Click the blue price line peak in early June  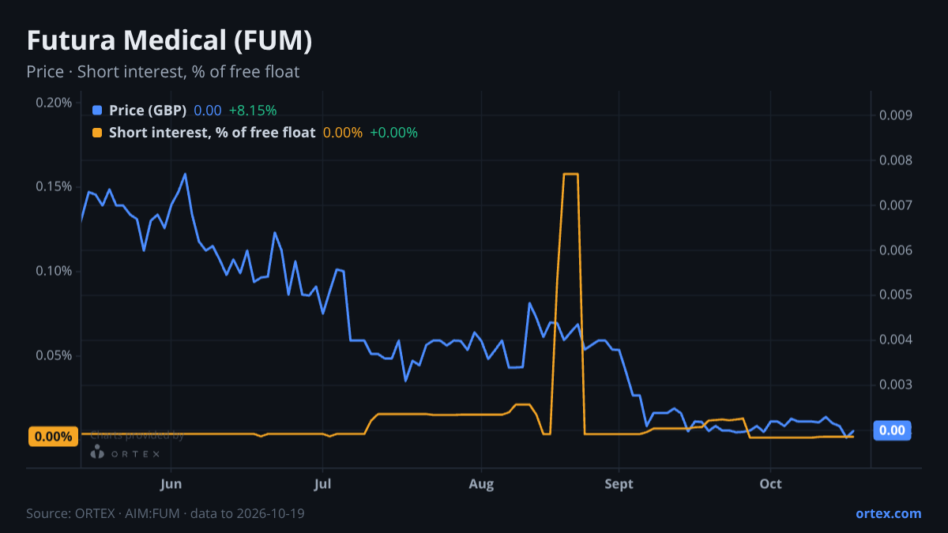(x=185, y=174)
